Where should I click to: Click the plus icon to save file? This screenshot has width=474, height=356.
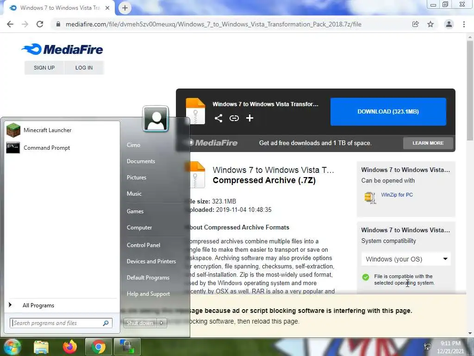pyautogui.click(x=249, y=118)
